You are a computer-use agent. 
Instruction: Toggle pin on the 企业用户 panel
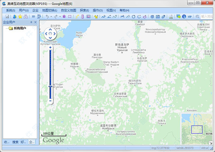(31, 22)
